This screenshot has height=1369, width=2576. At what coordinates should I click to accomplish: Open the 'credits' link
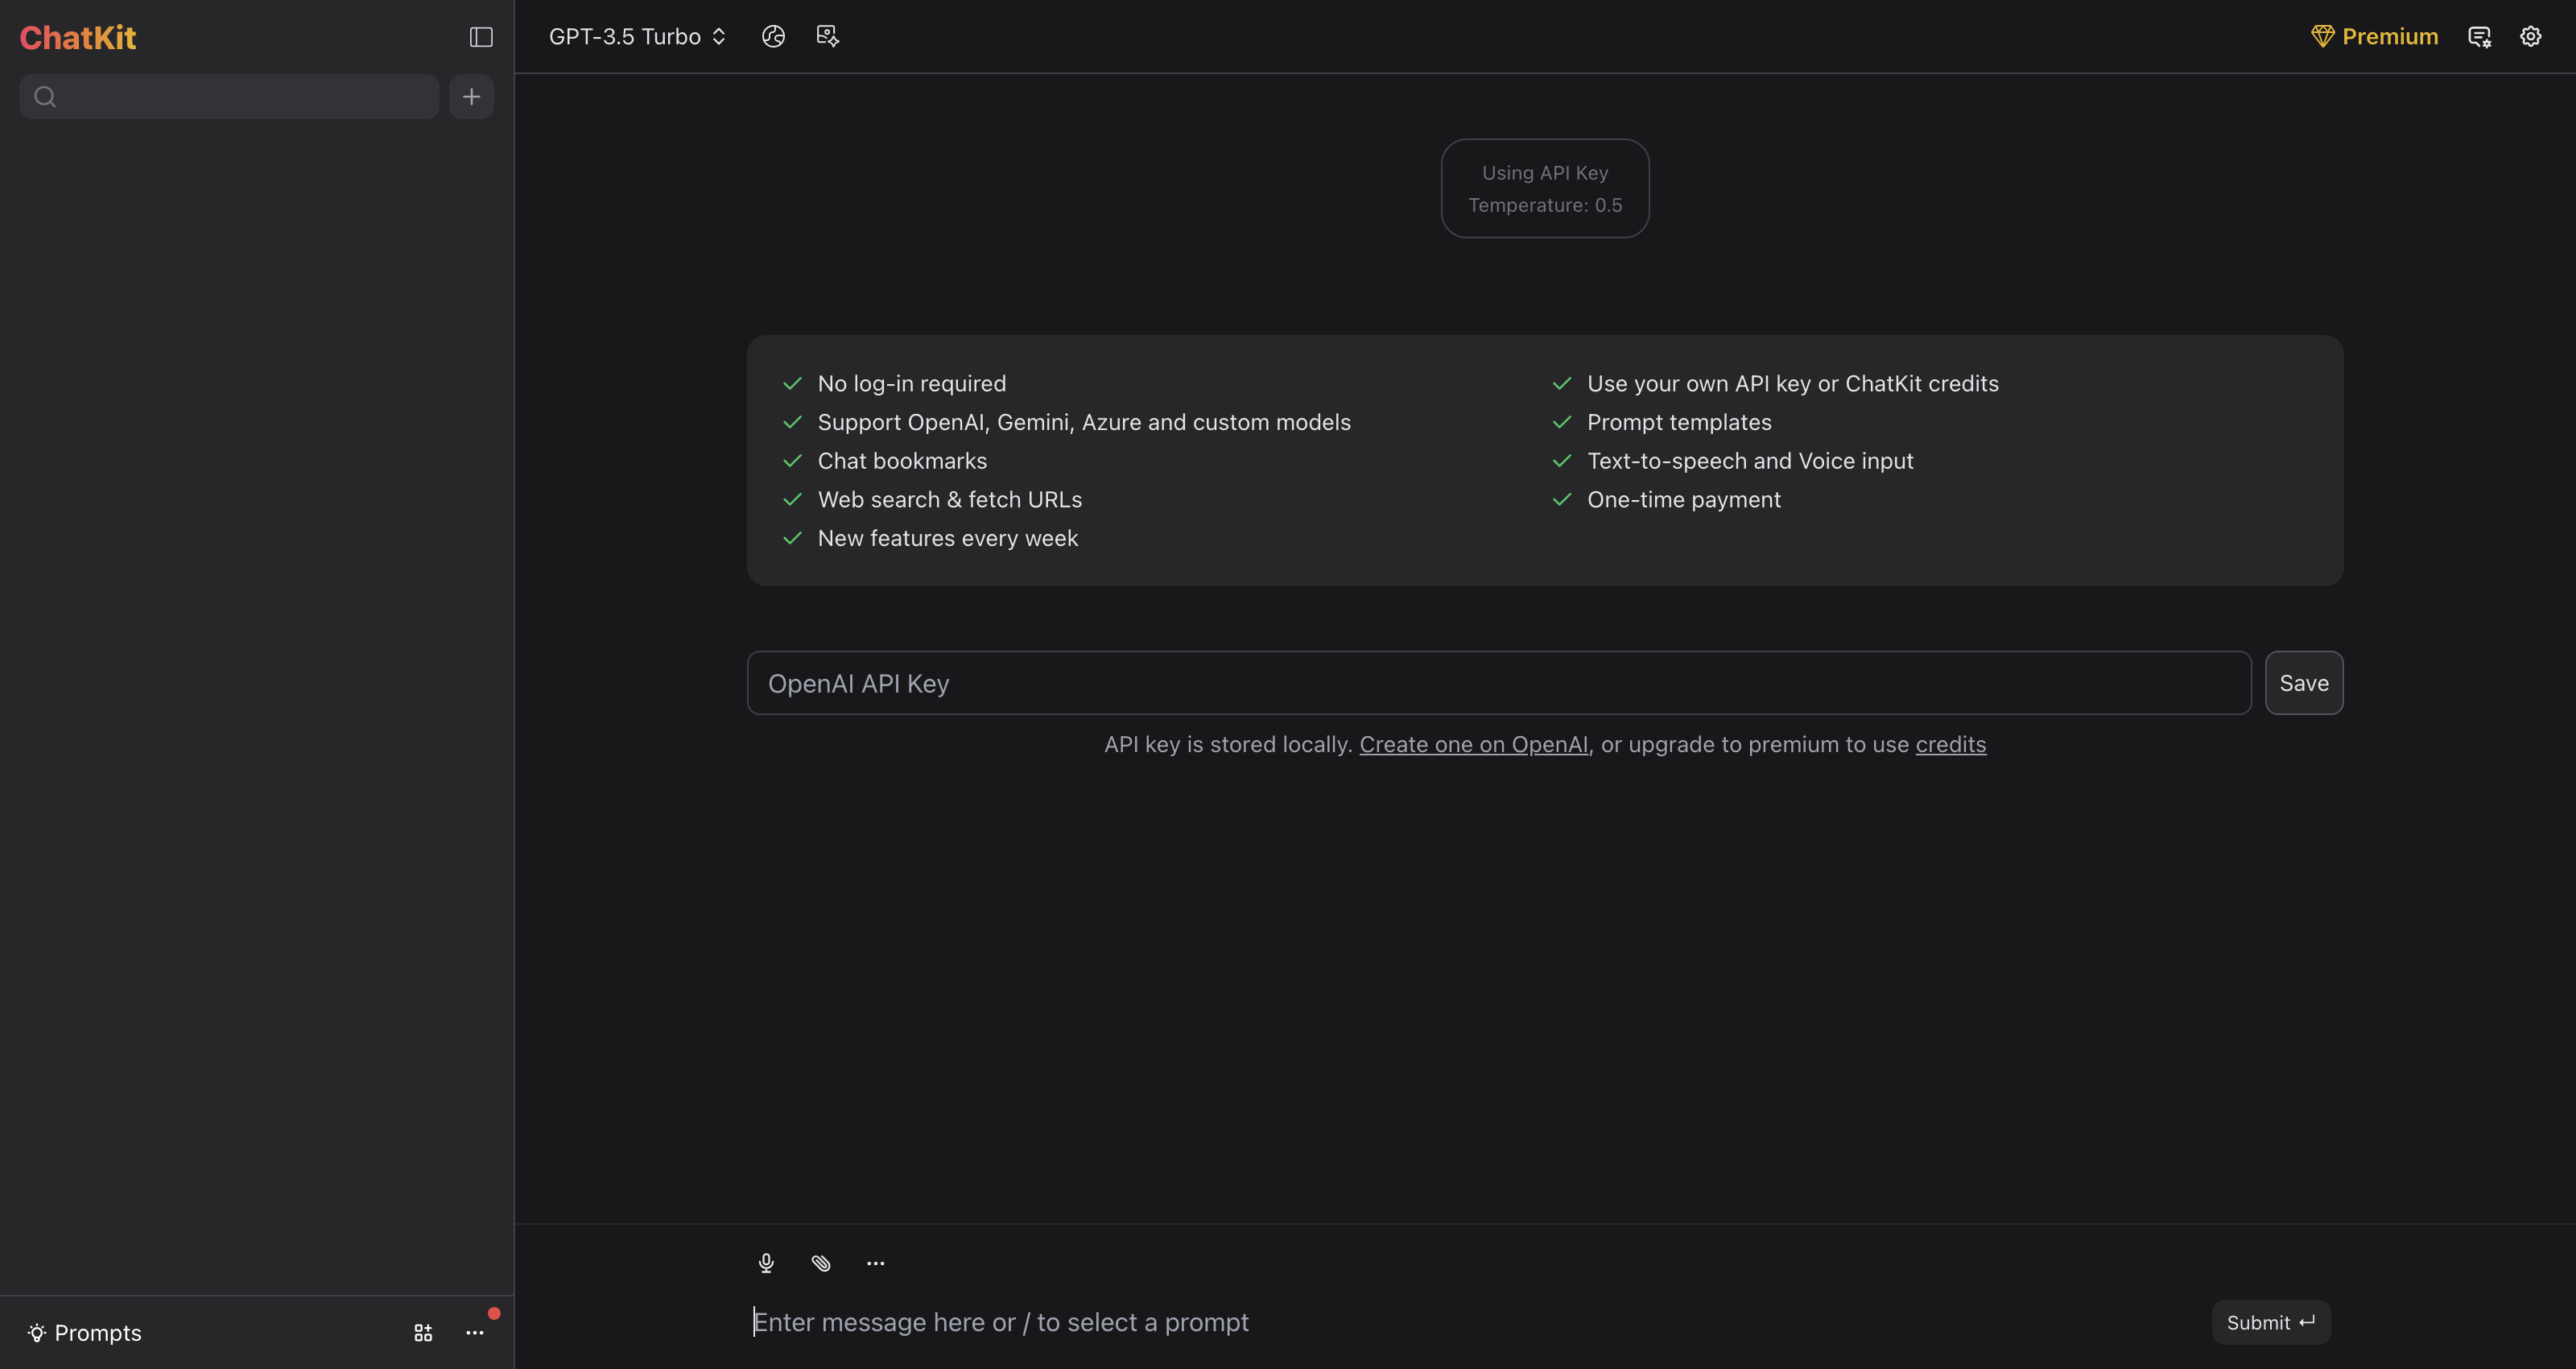[1950, 745]
